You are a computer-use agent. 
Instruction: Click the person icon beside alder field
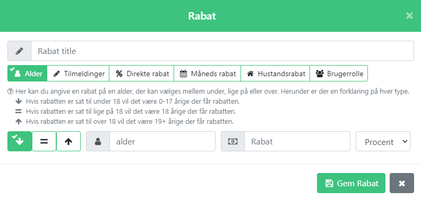click(x=98, y=141)
